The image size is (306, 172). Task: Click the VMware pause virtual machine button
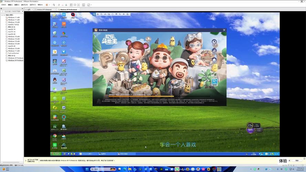coord(47,5)
